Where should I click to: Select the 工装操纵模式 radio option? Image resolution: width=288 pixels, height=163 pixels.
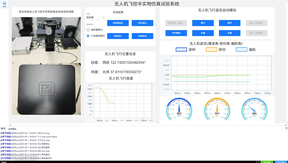pos(88,35)
